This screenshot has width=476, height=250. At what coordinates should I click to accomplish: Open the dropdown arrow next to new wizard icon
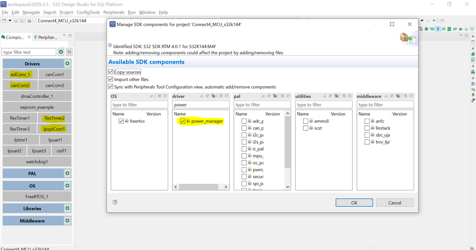10,20
